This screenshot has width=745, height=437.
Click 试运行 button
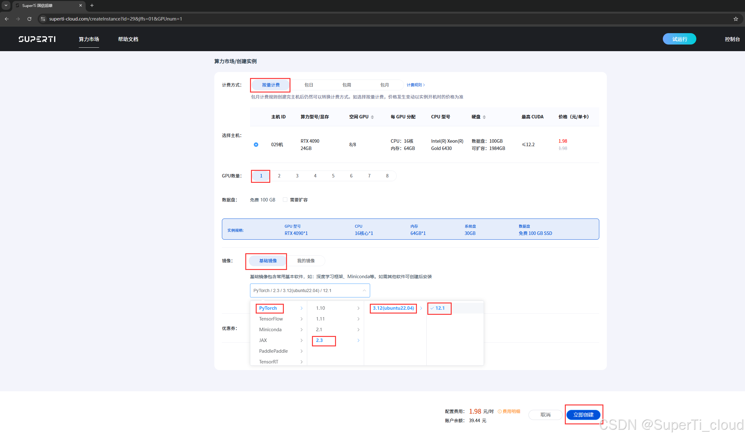tap(680, 39)
